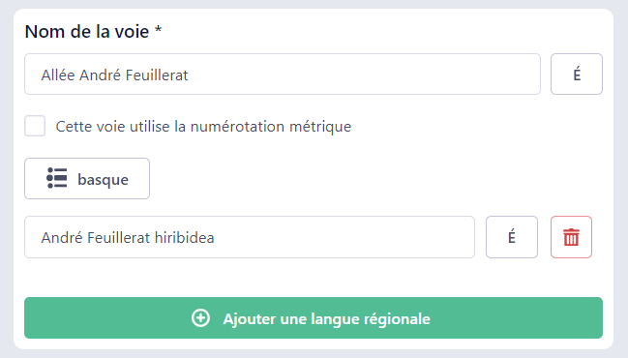Focus the 'Allée André Feuillerat' street name field
628x358 pixels.
283,75
